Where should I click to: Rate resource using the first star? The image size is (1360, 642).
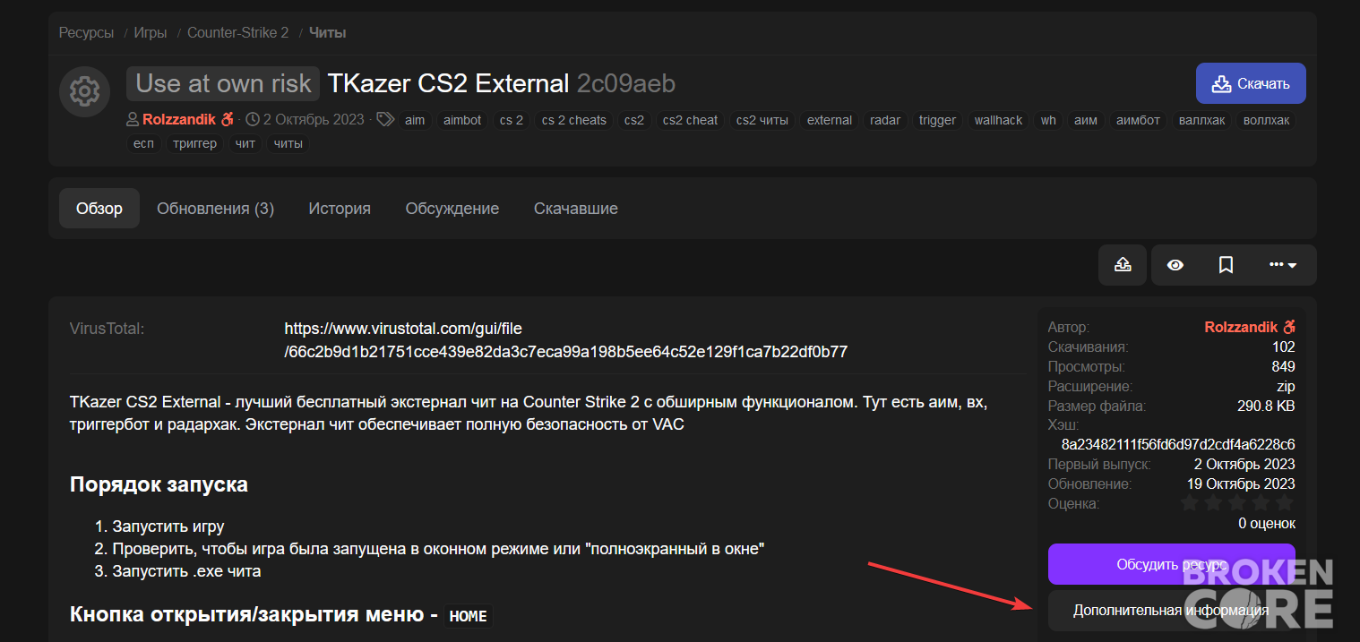click(x=1190, y=503)
